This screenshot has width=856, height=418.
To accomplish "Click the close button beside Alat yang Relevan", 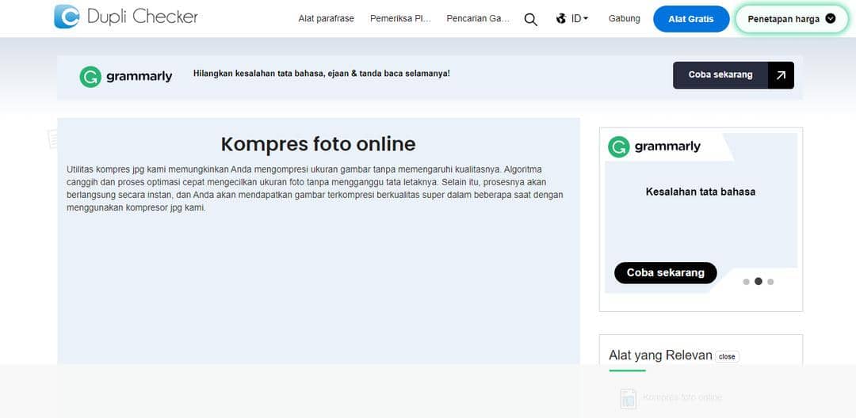I will (x=727, y=356).
